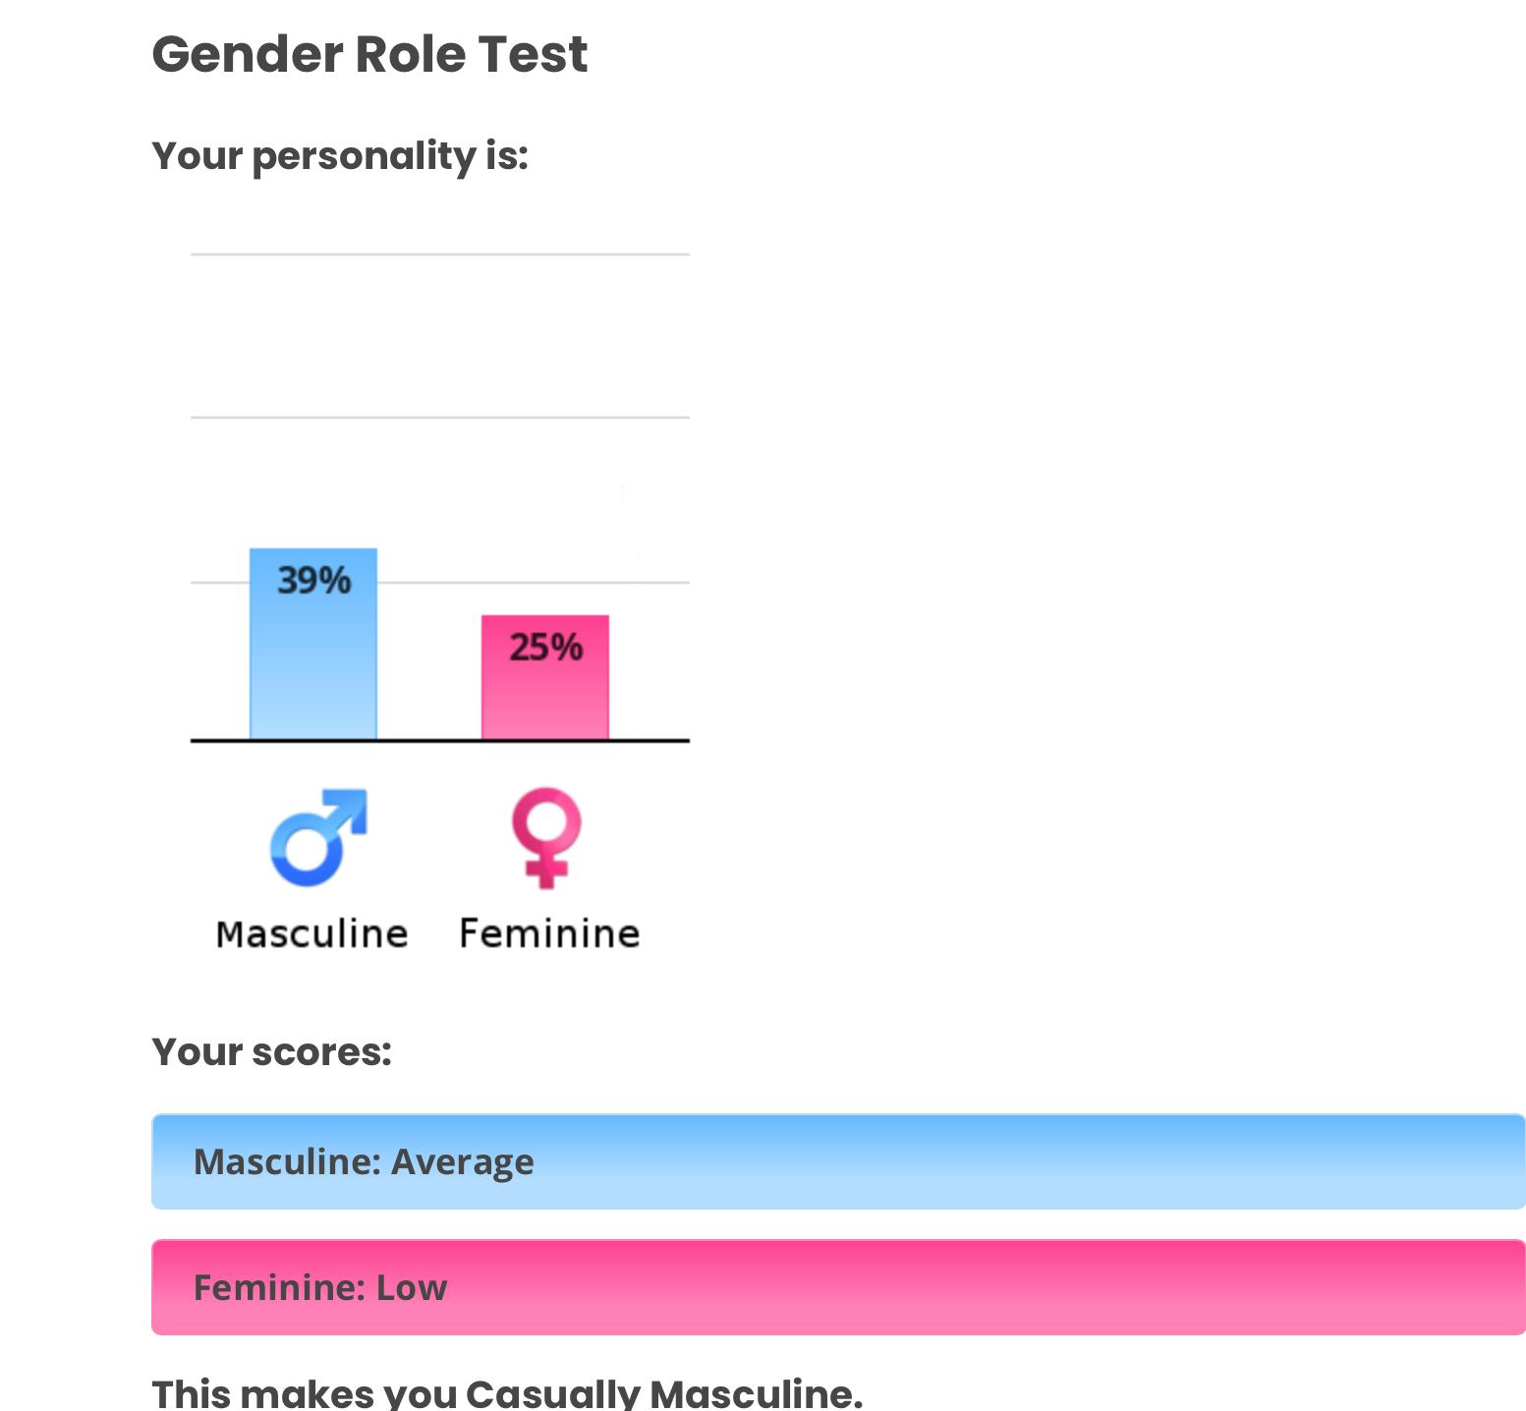Click the blue male symbol icon

click(317, 837)
